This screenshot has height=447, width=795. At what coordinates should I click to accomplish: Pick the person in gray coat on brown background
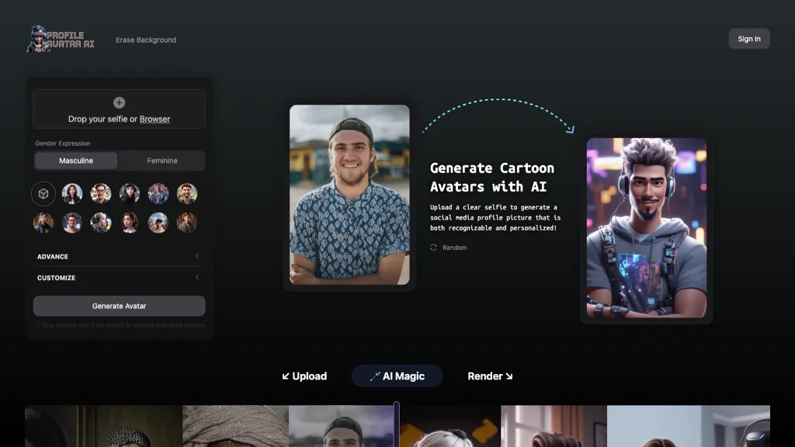coord(187,223)
